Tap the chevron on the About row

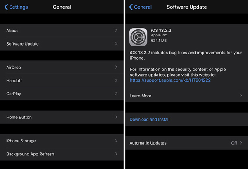click(x=116, y=30)
